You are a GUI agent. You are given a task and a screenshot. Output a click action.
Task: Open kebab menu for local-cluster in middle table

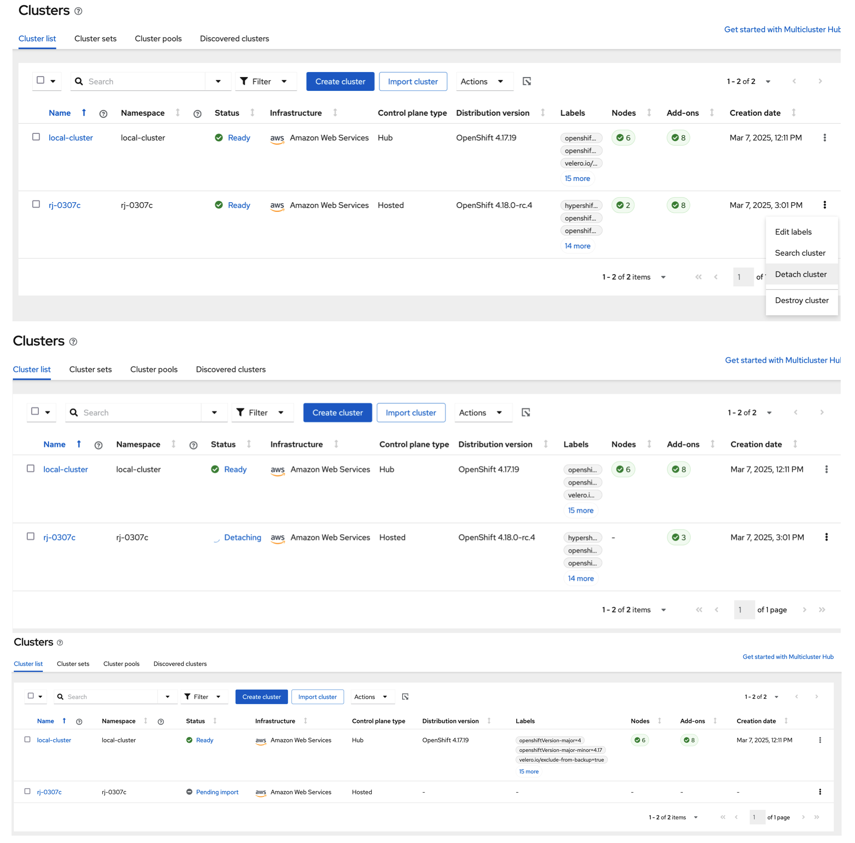[x=826, y=469]
